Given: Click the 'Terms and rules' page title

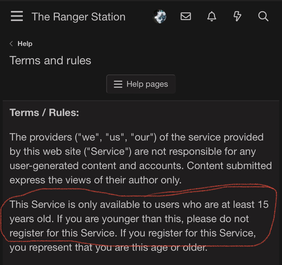Looking at the screenshot, I should [50, 61].
